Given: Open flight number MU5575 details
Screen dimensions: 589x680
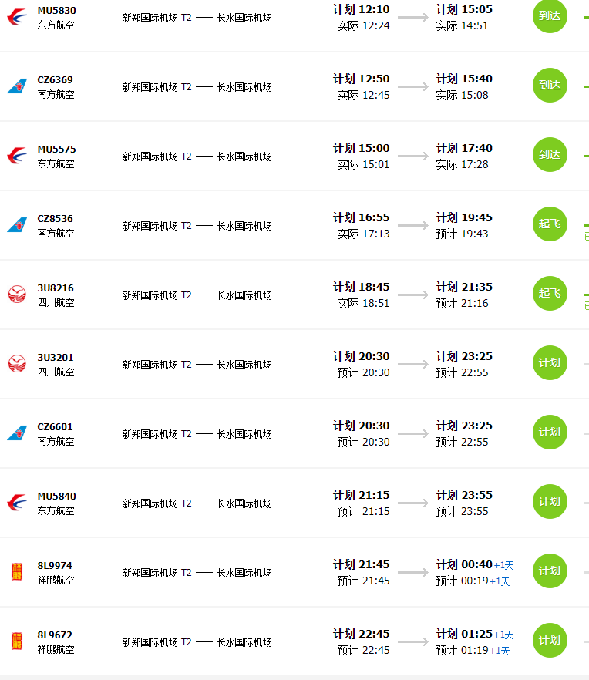Looking at the screenshot, I should pos(56,150).
